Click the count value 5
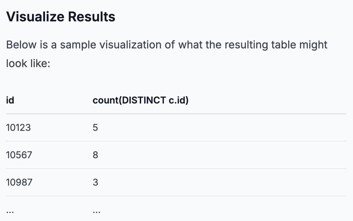Image resolution: width=353 pixels, height=221 pixels. pos(95,128)
